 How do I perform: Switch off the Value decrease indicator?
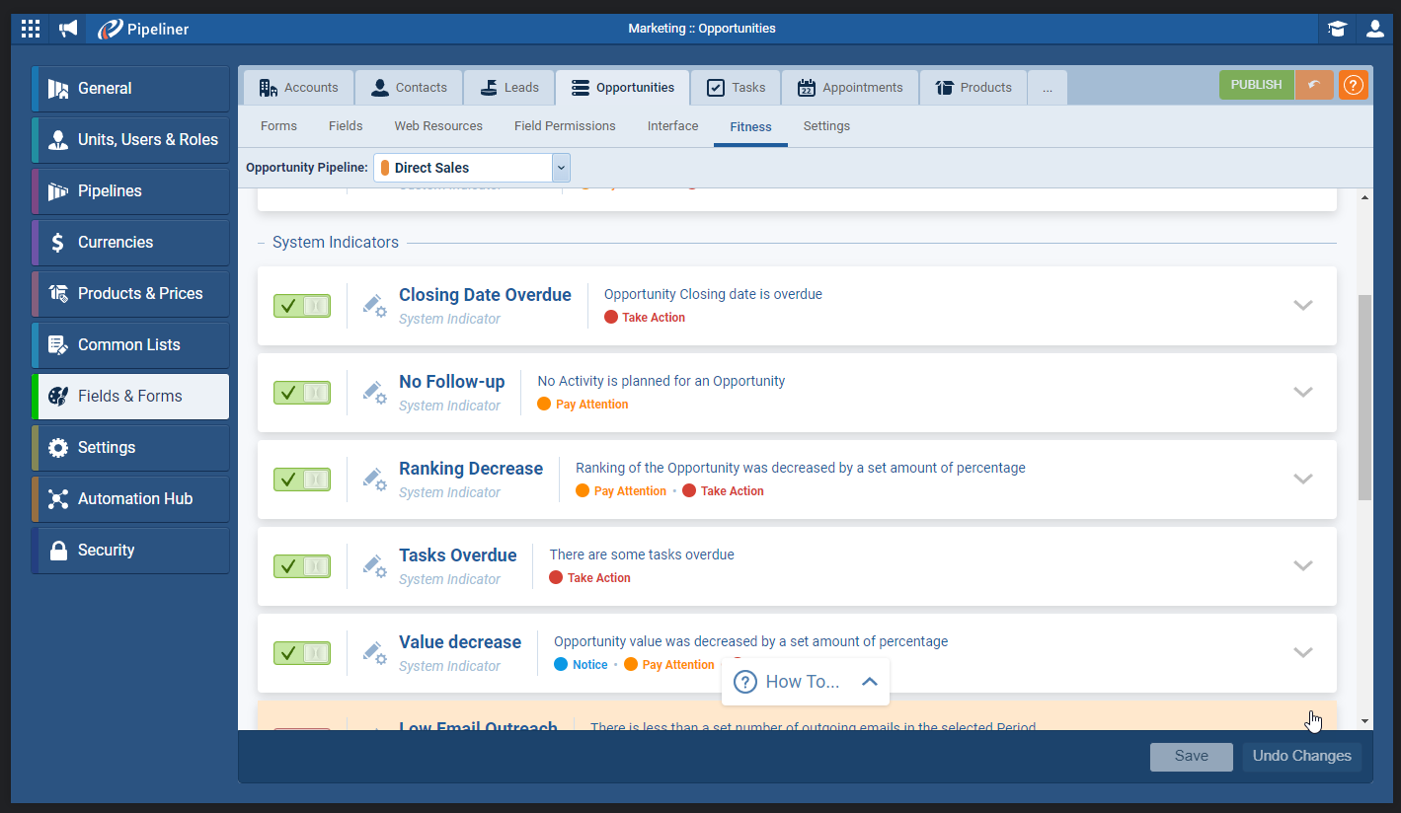pyautogui.click(x=302, y=653)
